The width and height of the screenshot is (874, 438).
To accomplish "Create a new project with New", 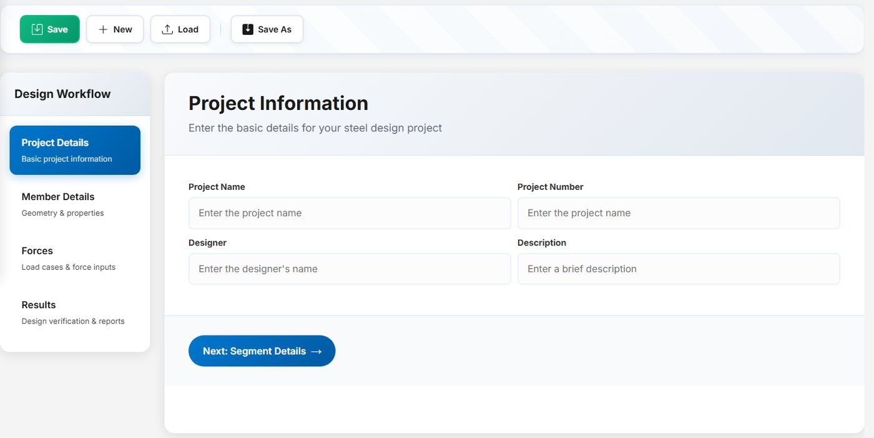I will click(115, 29).
